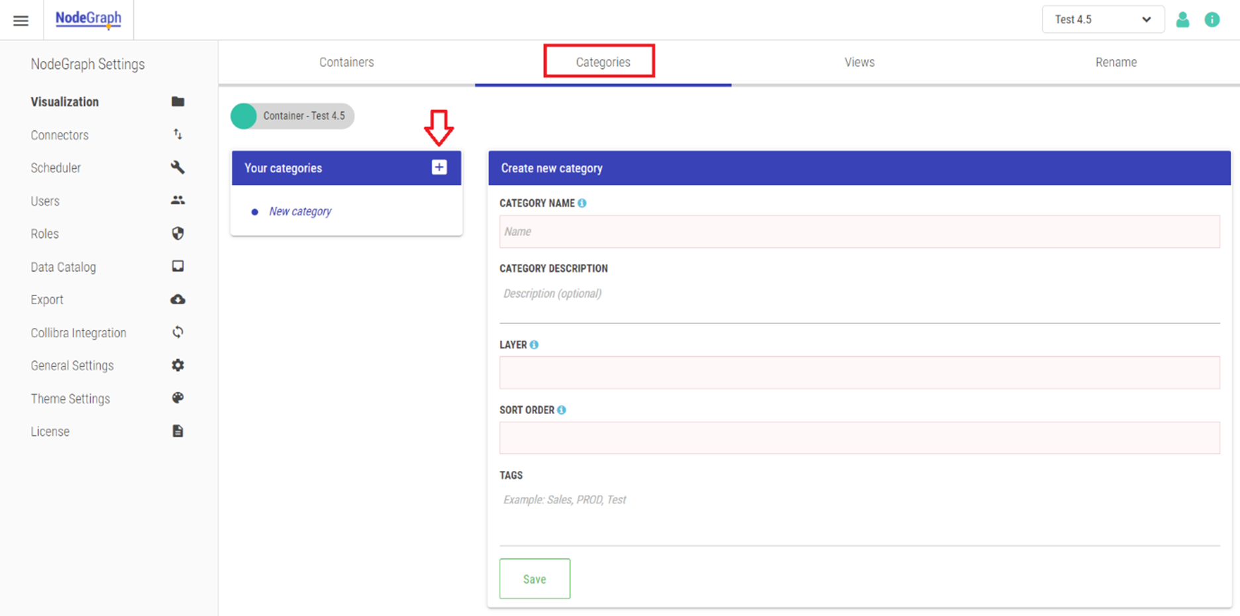The height and width of the screenshot is (616, 1240).
Task: Click the General Settings gear icon
Action: pyautogui.click(x=178, y=365)
